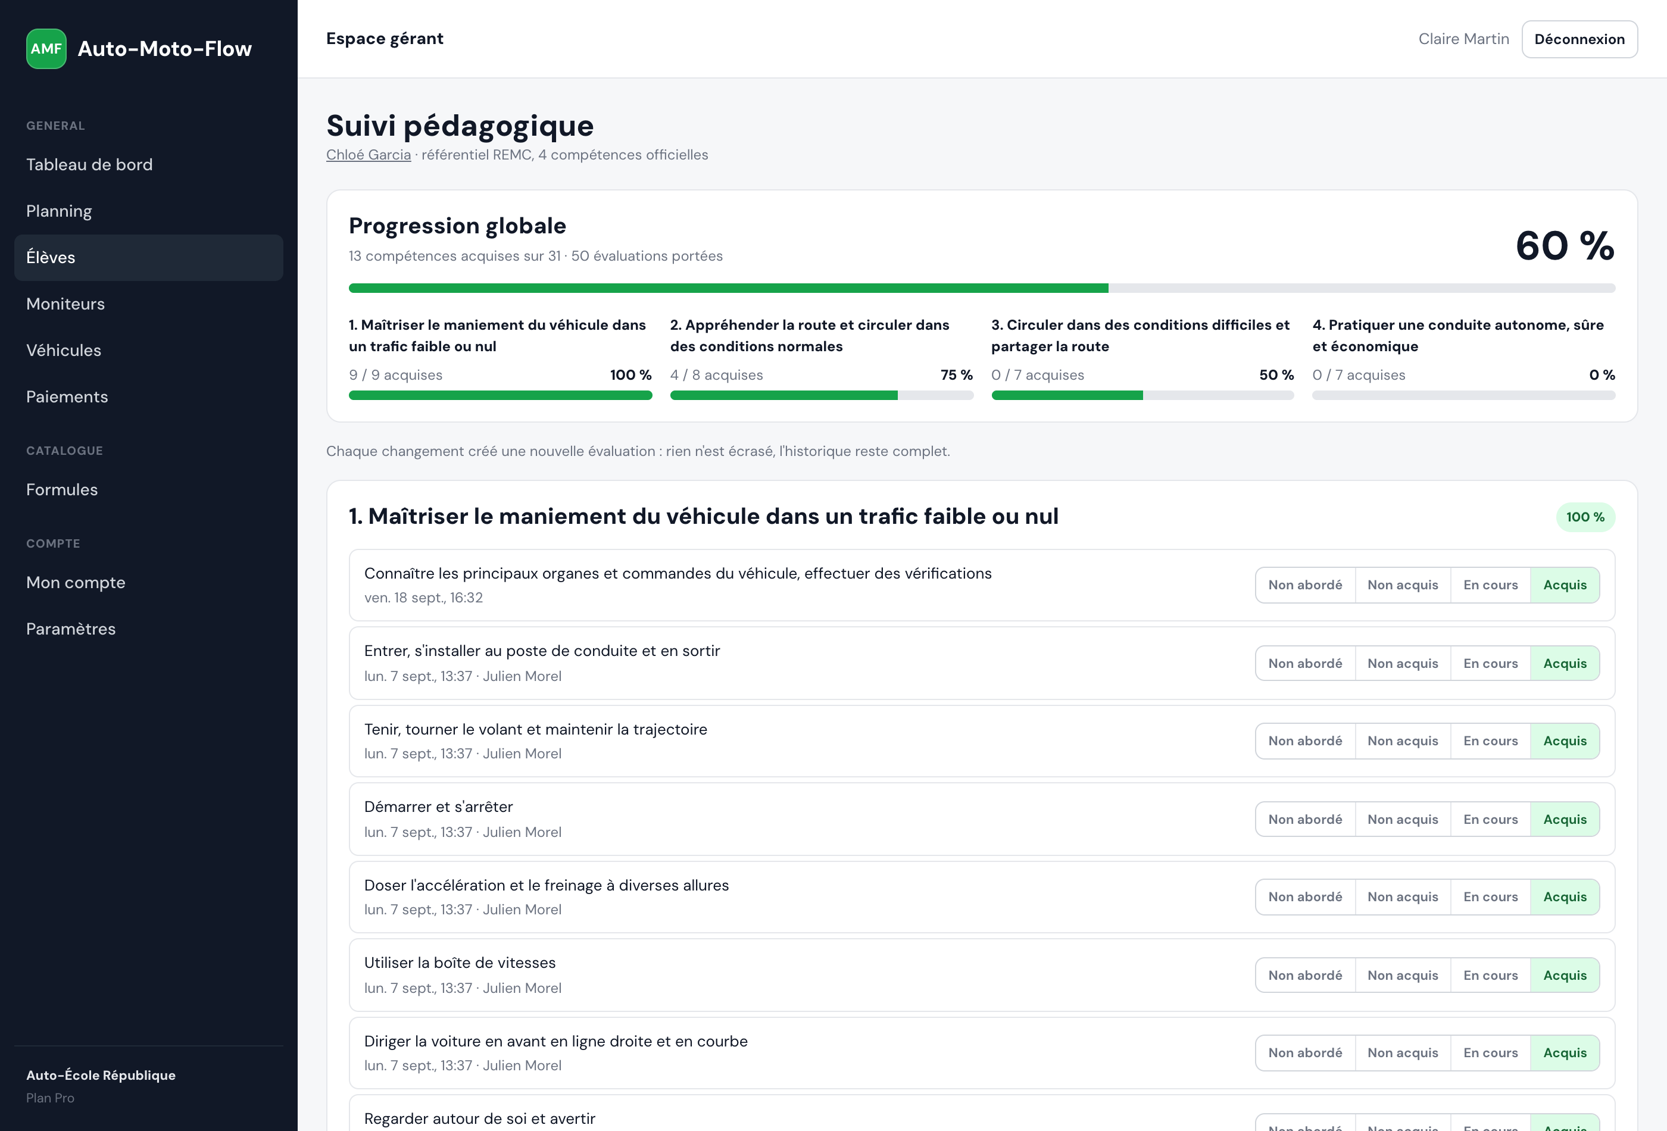Open the Chloé Garcia student link
Screen dimensions: 1667x1131
369,155
